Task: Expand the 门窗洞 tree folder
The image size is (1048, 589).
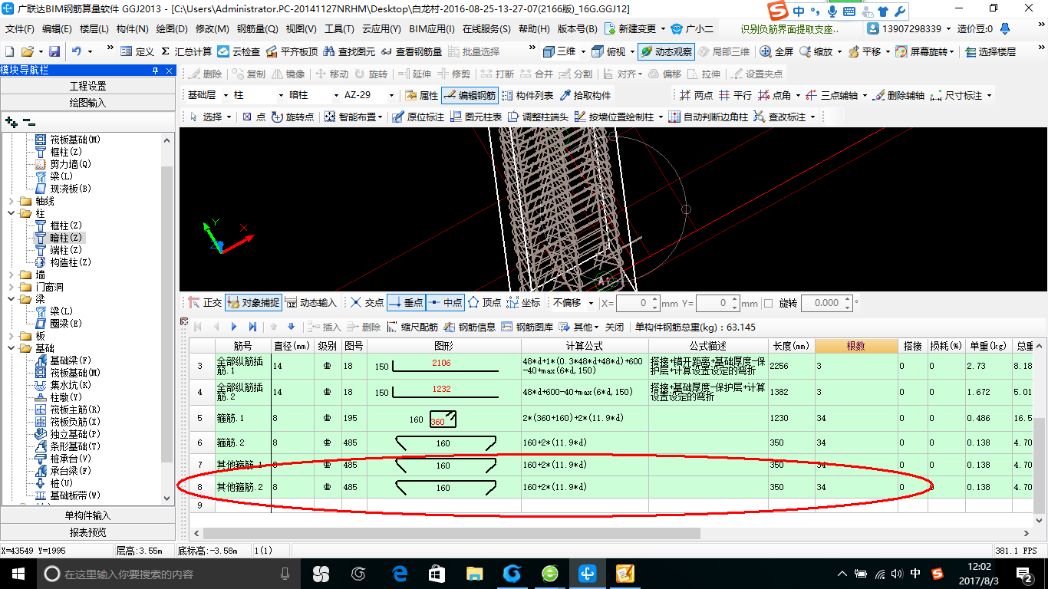Action: 12,287
